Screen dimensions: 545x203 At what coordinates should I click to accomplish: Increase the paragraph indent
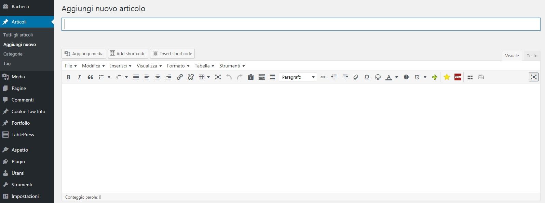click(x=345, y=77)
